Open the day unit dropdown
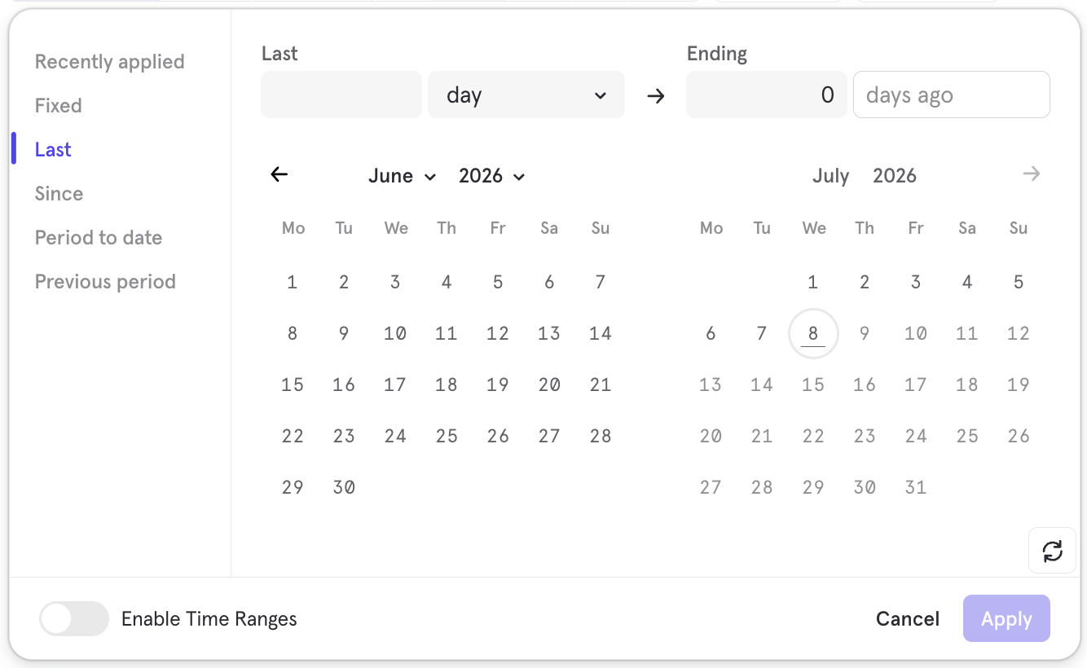Screen dimensions: 1087x668 [x=526, y=95]
